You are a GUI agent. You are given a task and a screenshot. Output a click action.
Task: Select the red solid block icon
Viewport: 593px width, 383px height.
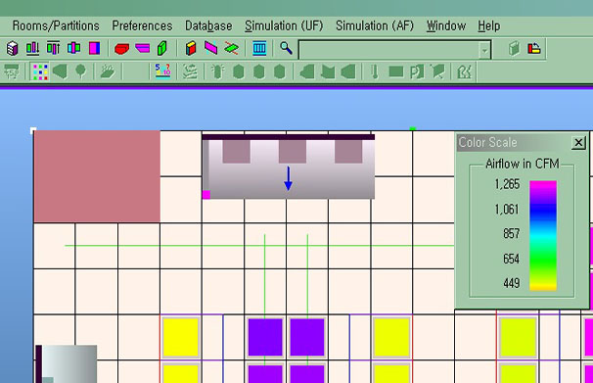(121, 49)
